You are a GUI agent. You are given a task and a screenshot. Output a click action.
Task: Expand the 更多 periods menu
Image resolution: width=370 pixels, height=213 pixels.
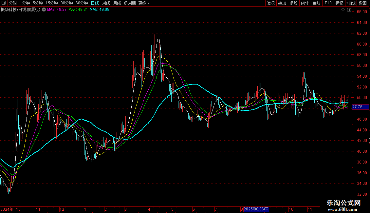pos(144,3)
